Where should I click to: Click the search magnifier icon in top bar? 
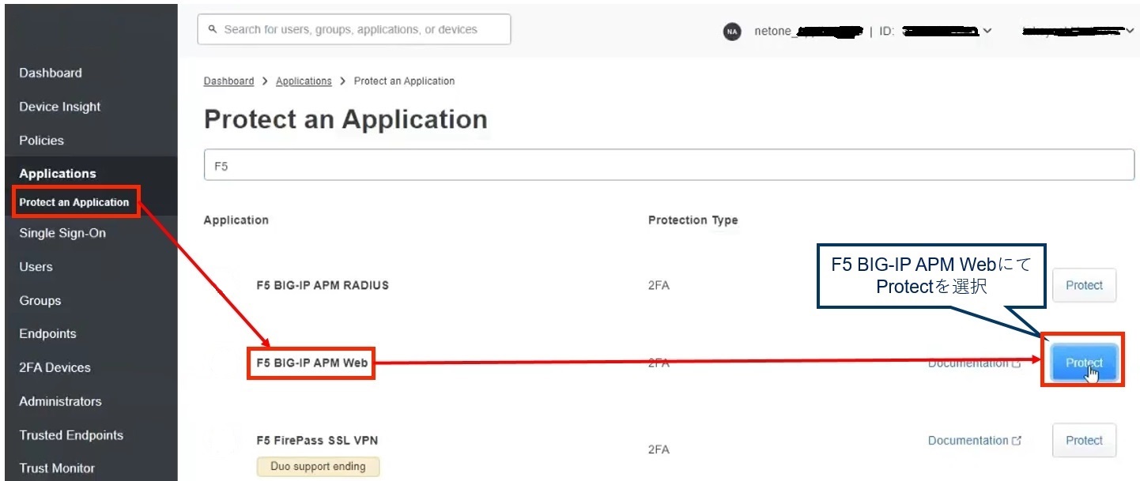pyautogui.click(x=212, y=30)
